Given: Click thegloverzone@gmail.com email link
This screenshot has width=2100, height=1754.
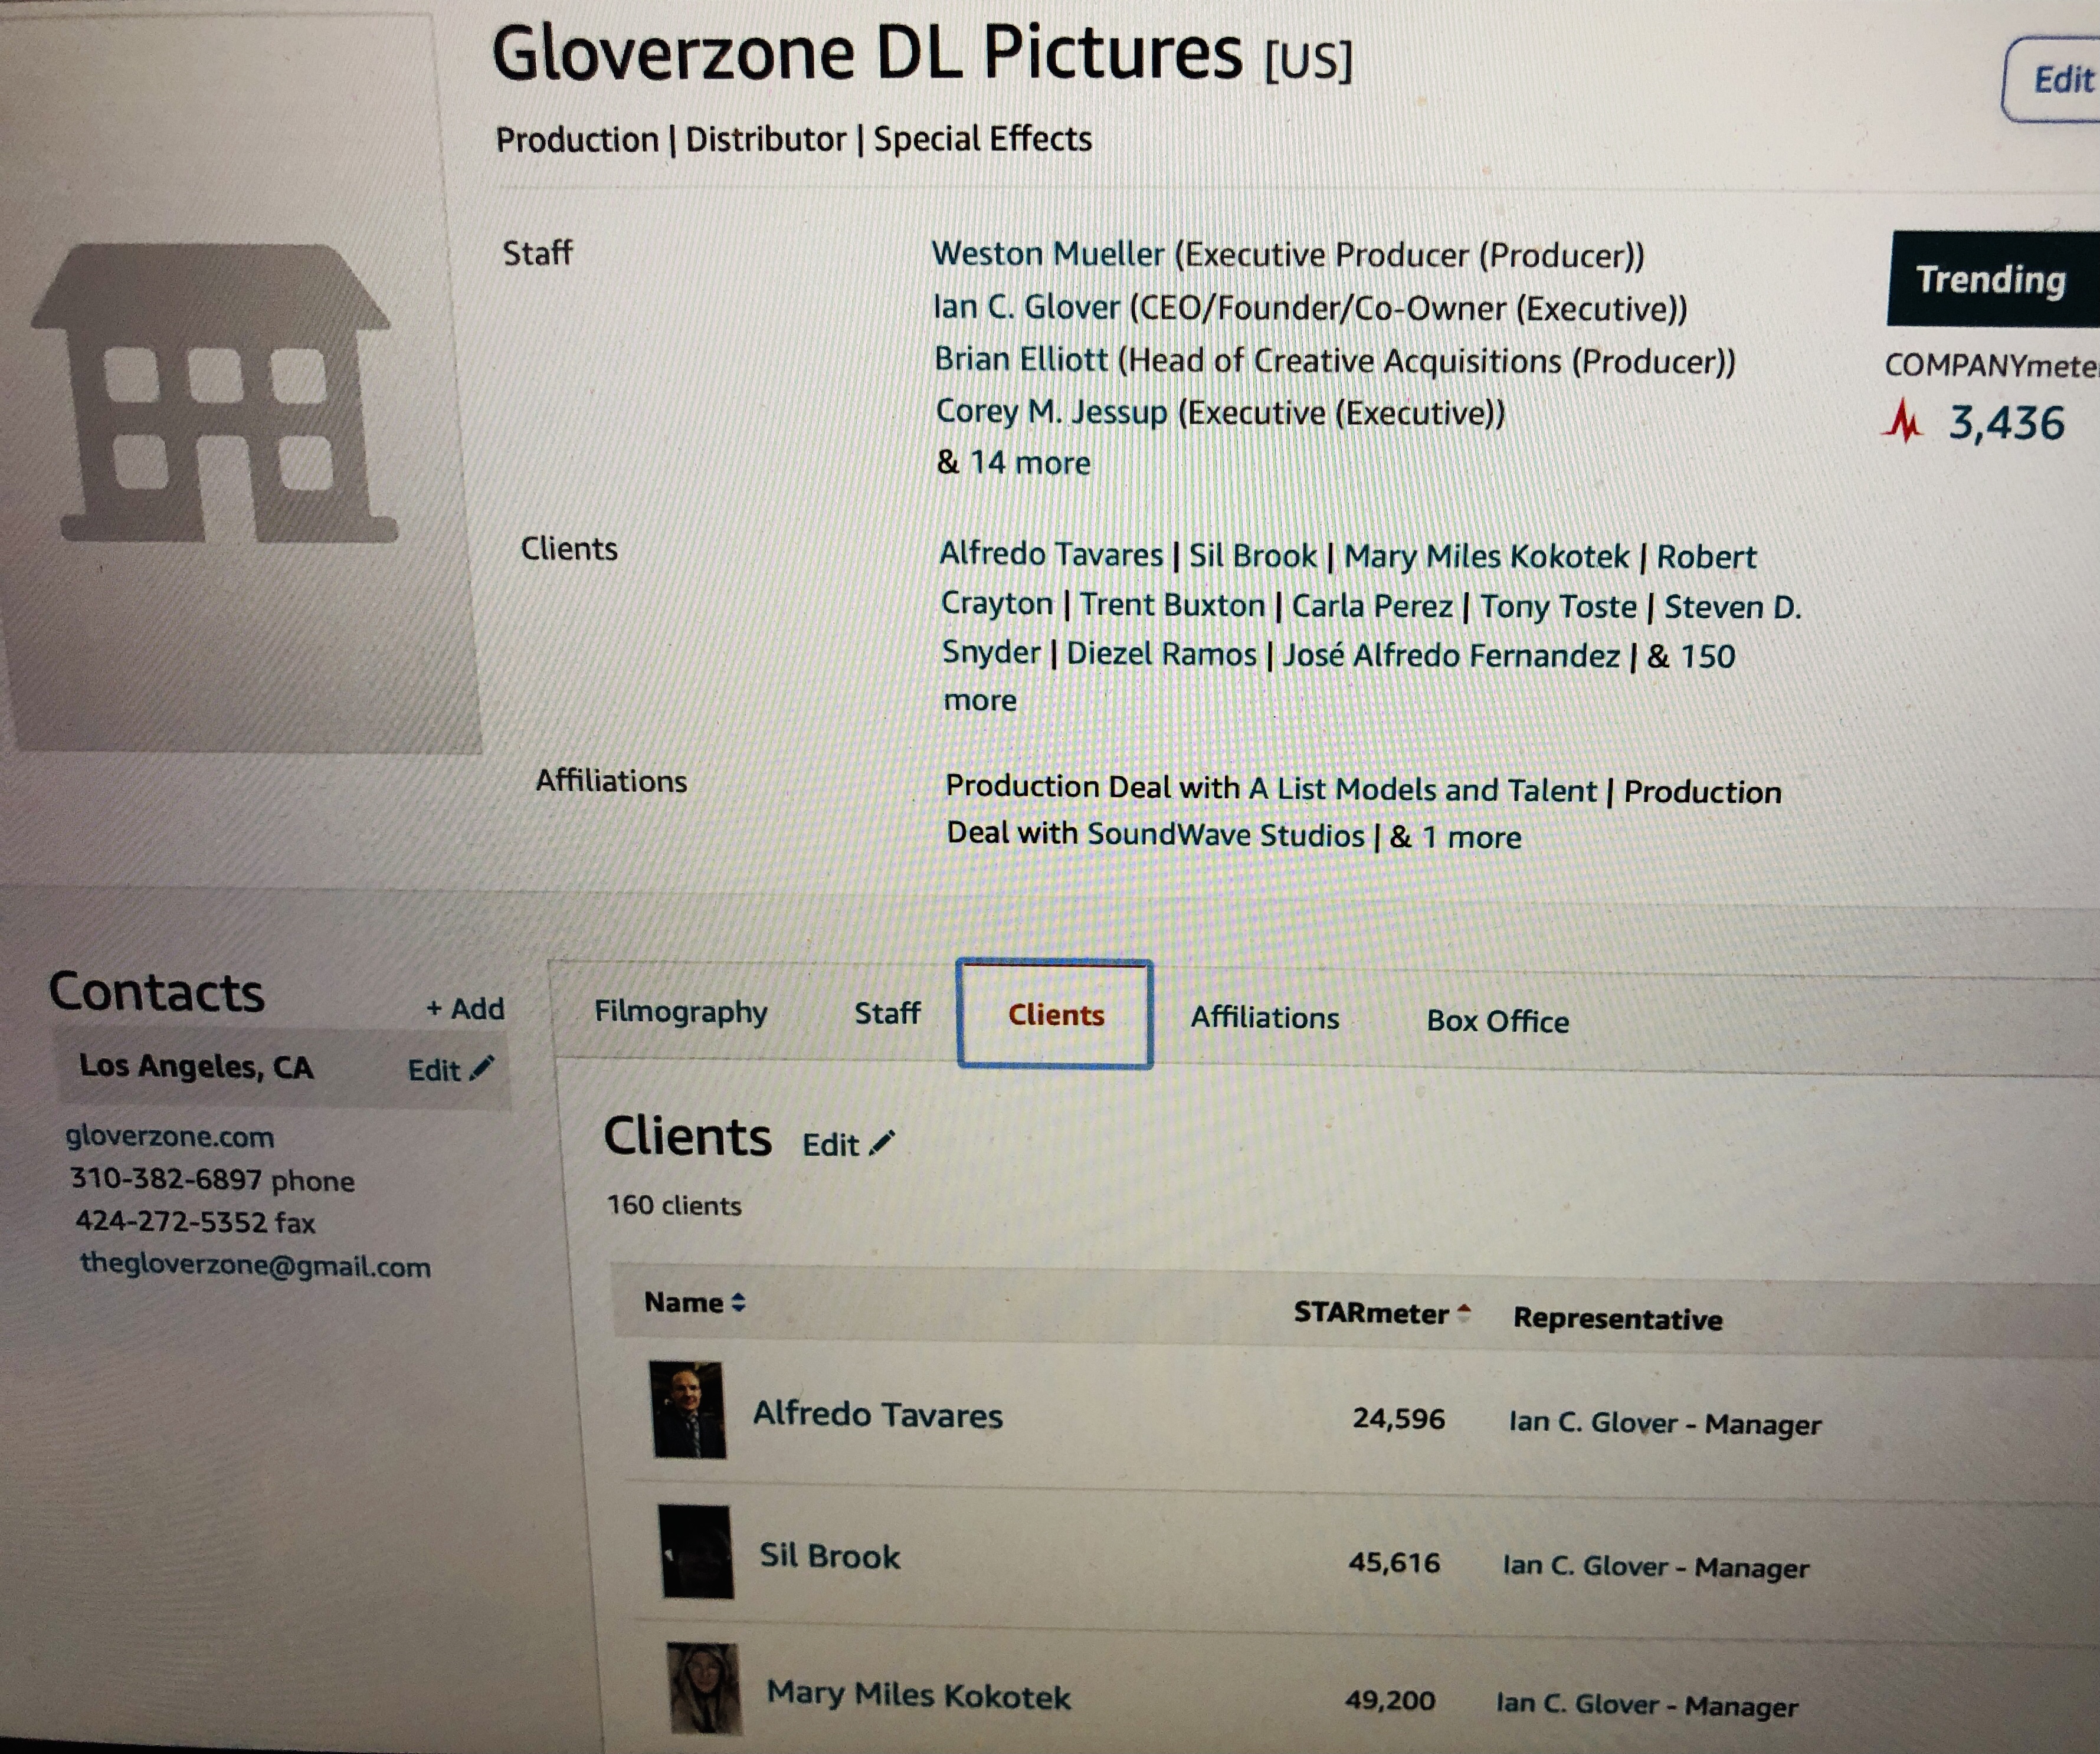Looking at the screenshot, I should point(255,1265).
